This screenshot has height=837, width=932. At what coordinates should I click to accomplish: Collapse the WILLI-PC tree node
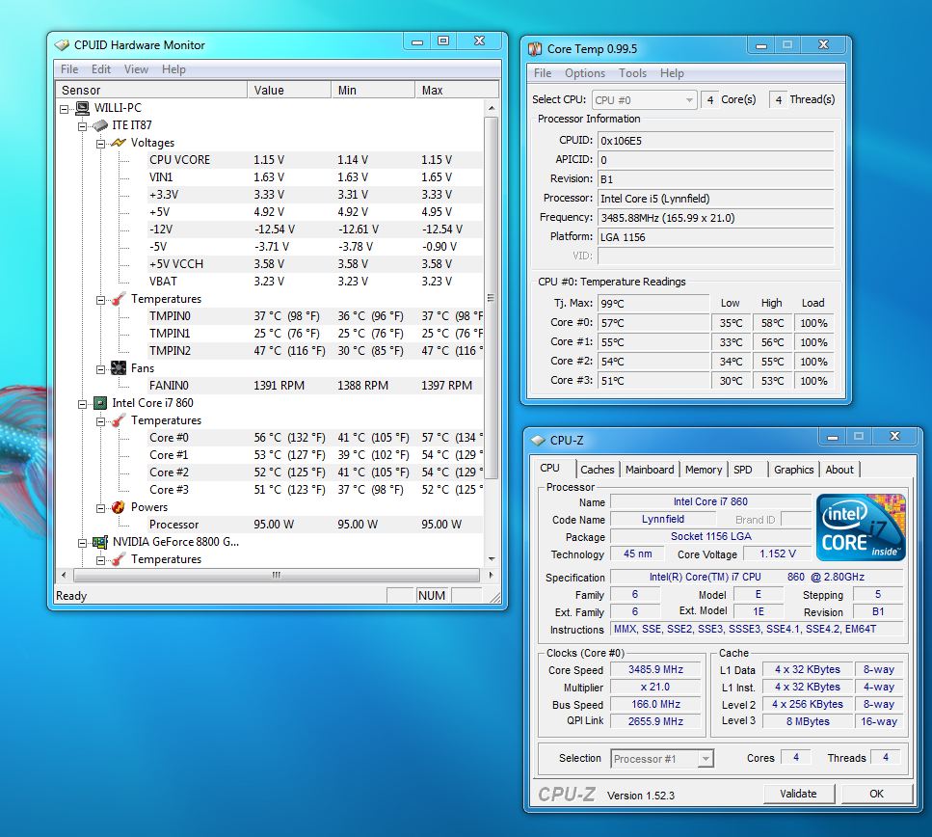point(65,109)
